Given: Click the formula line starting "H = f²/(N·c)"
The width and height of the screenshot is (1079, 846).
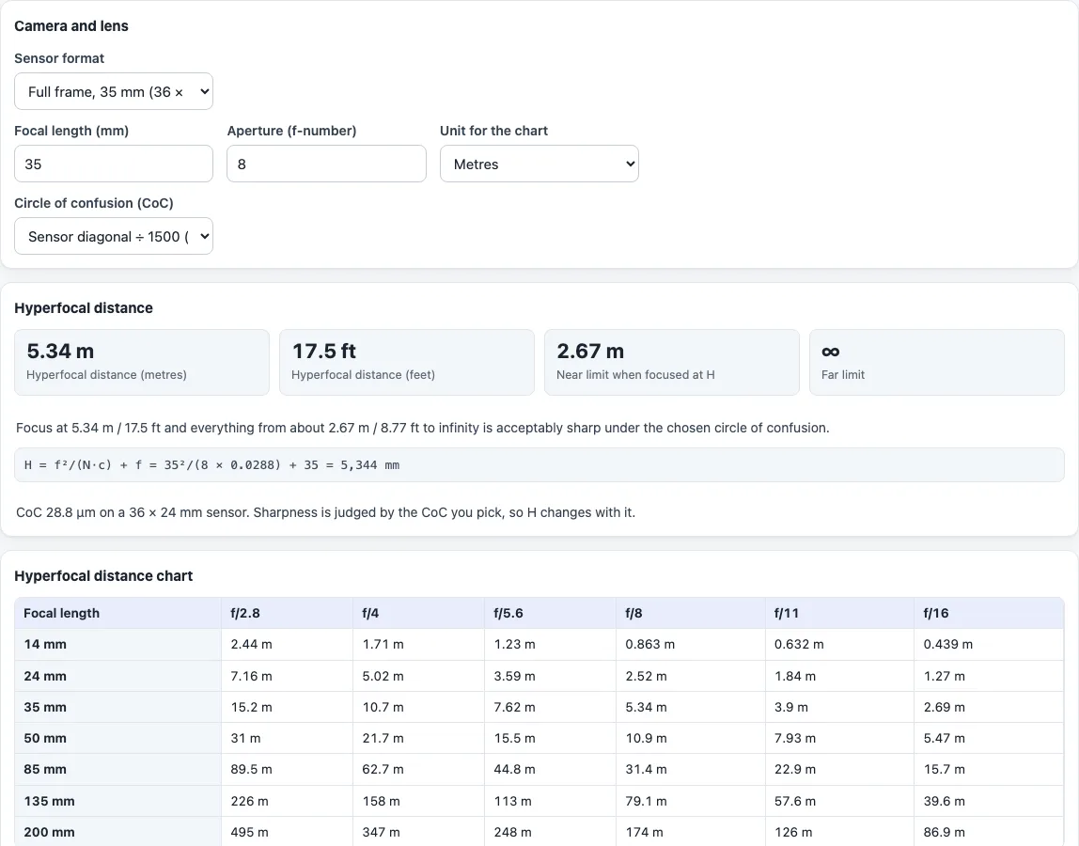Looking at the screenshot, I should tap(539, 464).
